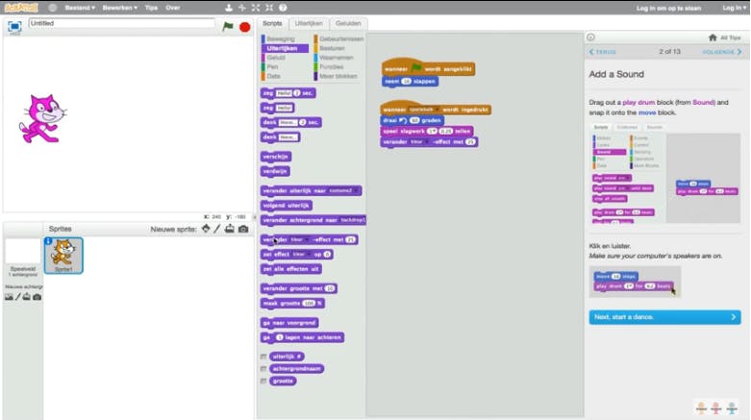Screen dimensions: 751x420
Task: Click the 'All Tips' link text
Action: [731, 37]
